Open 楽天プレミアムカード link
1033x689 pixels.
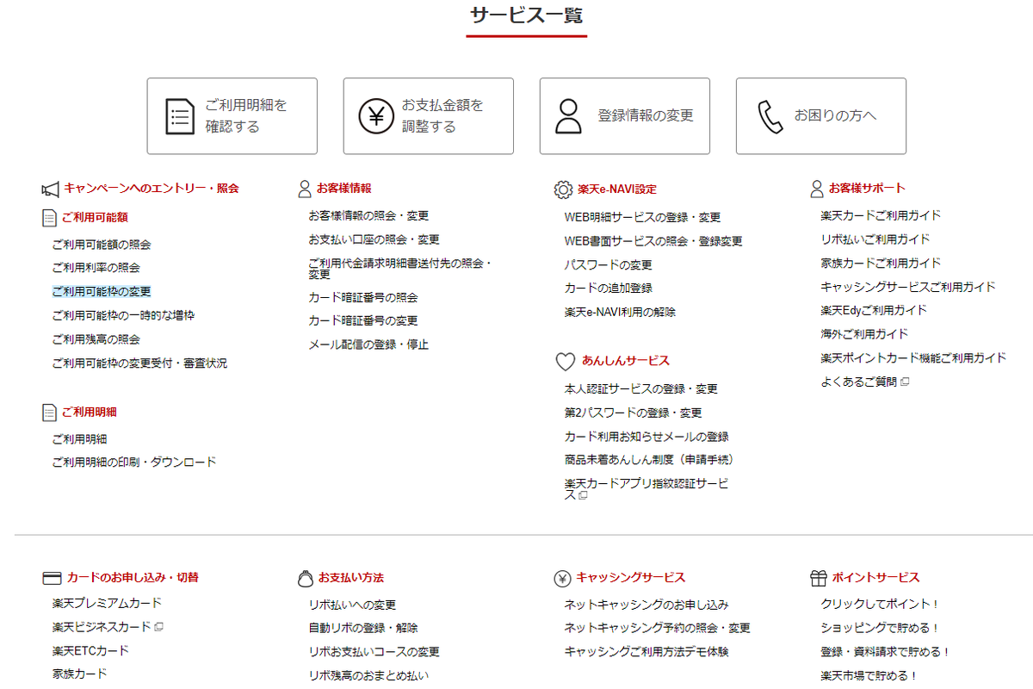107,603
